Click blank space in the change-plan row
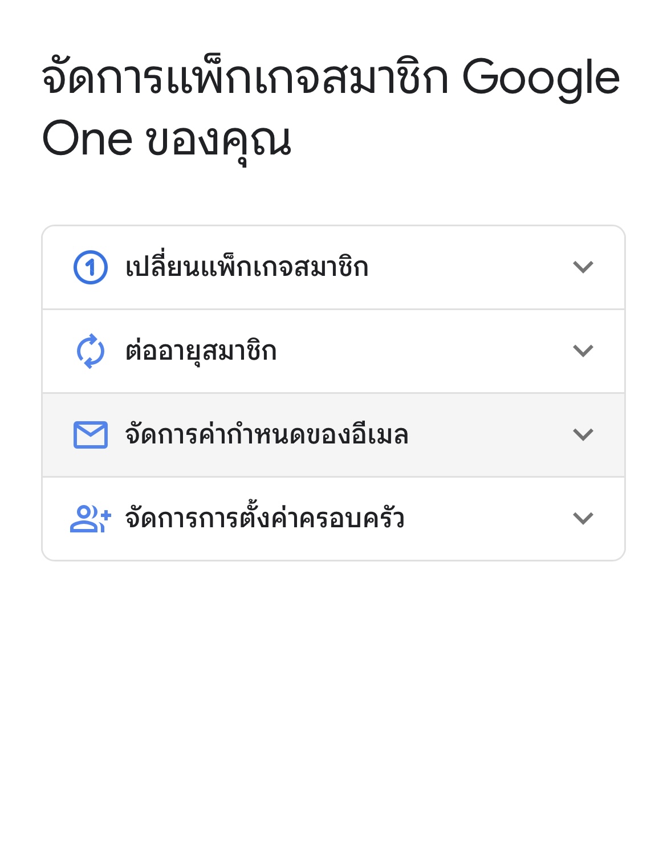 point(467,267)
